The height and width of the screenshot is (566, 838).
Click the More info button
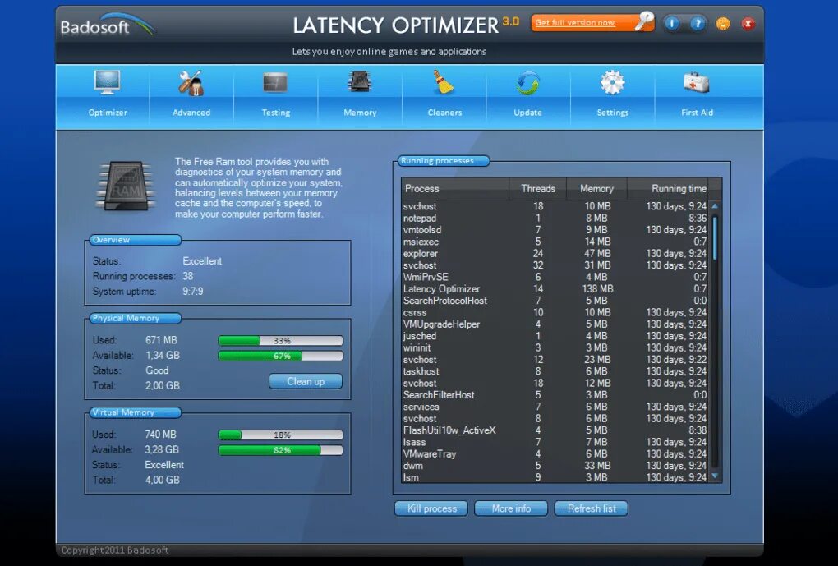click(x=511, y=508)
